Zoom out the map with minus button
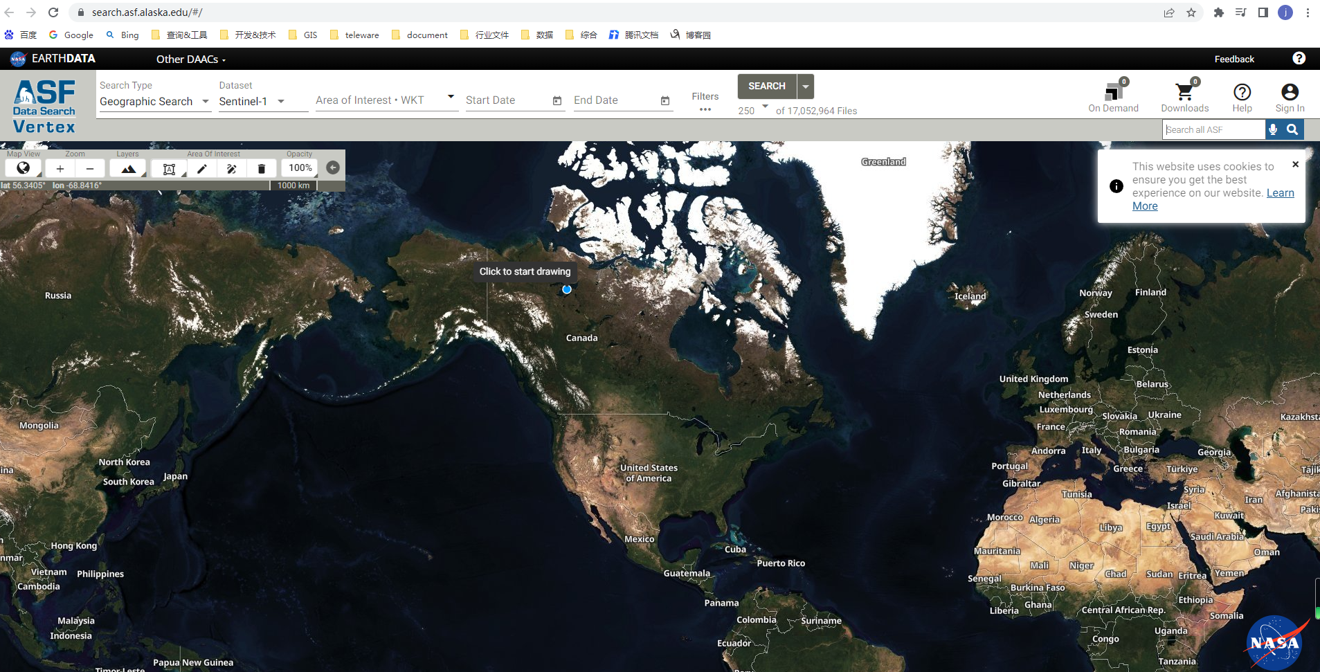This screenshot has width=1320, height=672. [90, 168]
